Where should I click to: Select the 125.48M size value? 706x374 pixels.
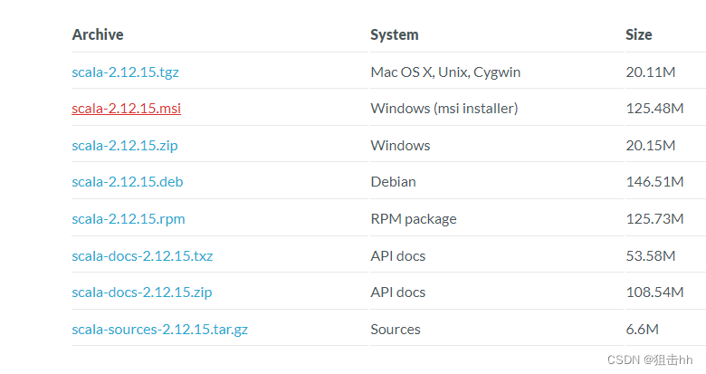[654, 109]
